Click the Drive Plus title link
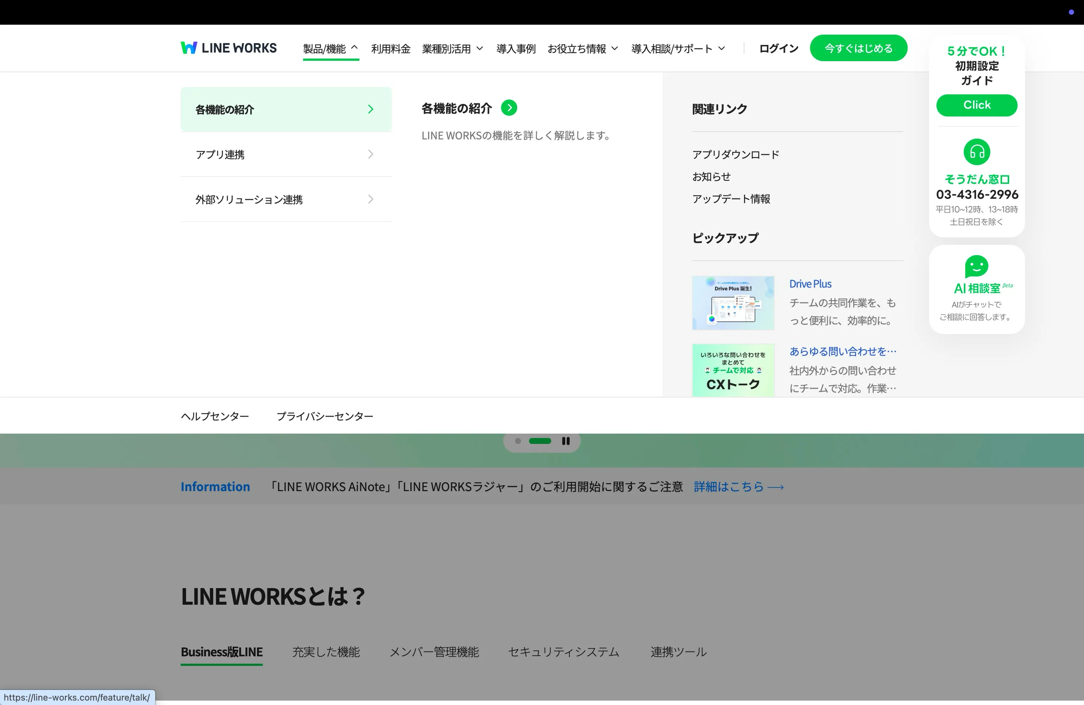Image resolution: width=1084 pixels, height=705 pixels. [810, 284]
